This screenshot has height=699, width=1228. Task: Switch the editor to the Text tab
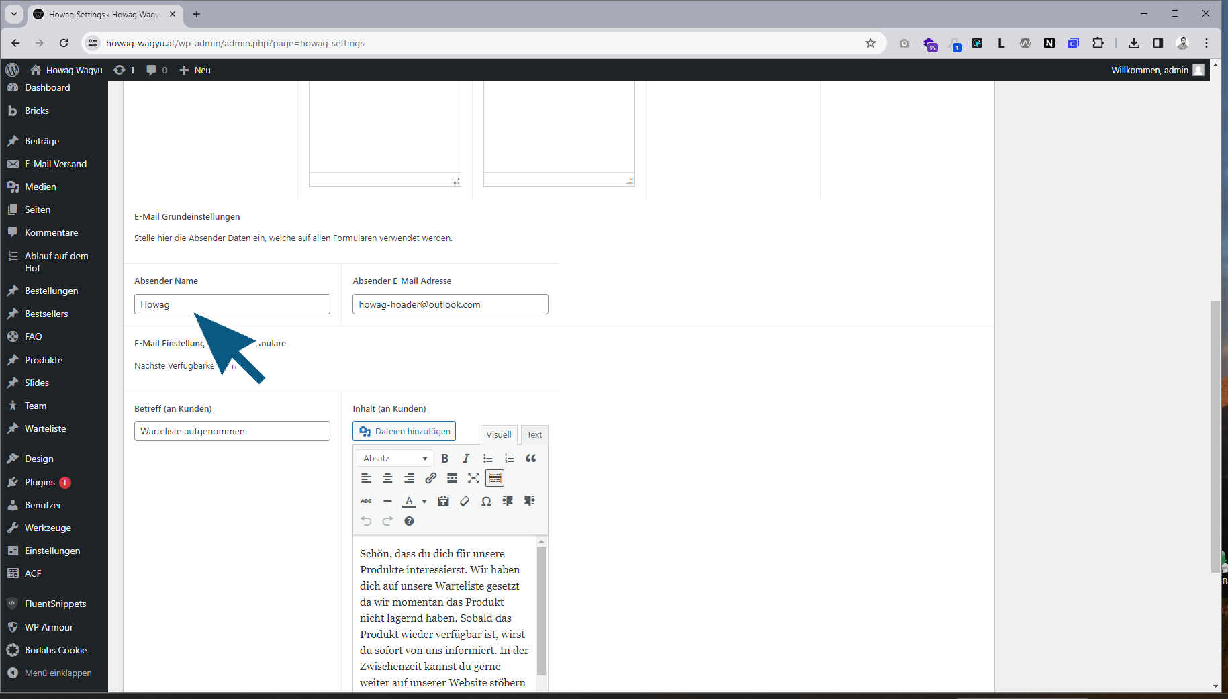(534, 435)
